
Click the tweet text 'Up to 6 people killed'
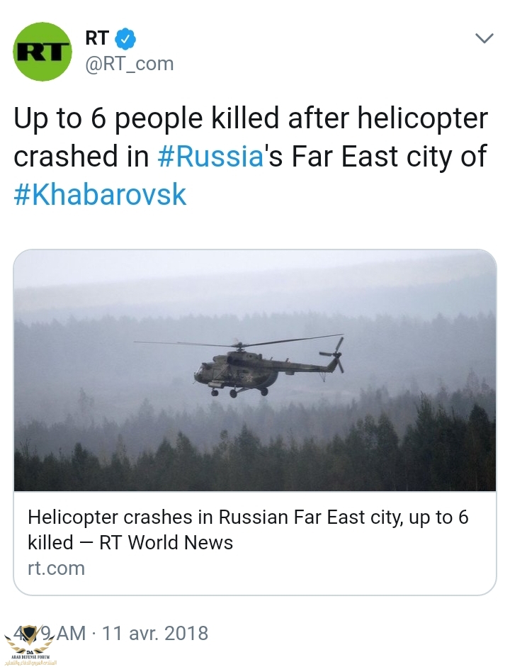[142, 118]
